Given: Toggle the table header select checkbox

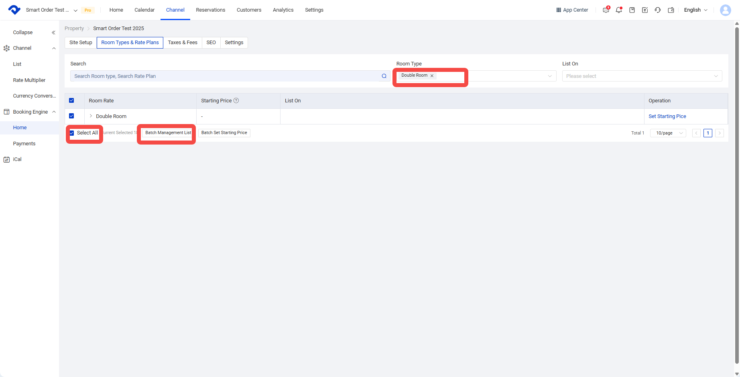Looking at the screenshot, I should click(x=71, y=100).
